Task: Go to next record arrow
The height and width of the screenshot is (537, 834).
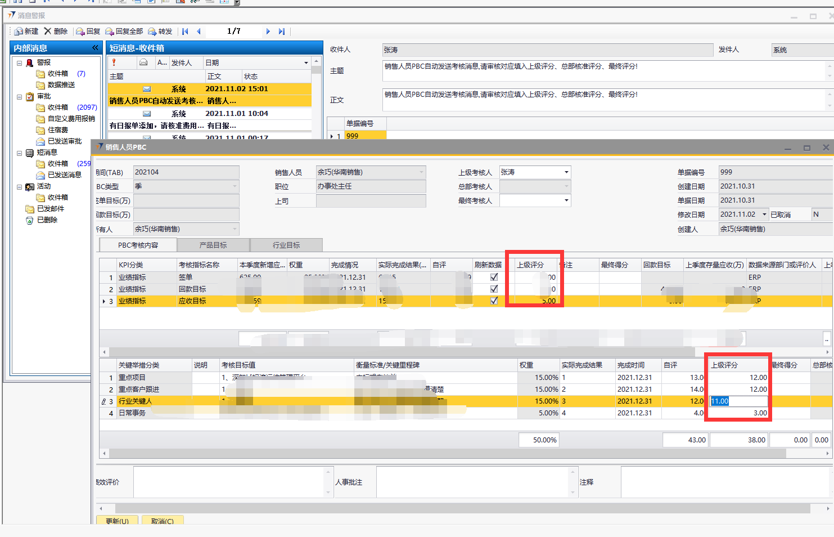Action: click(x=268, y=32)
